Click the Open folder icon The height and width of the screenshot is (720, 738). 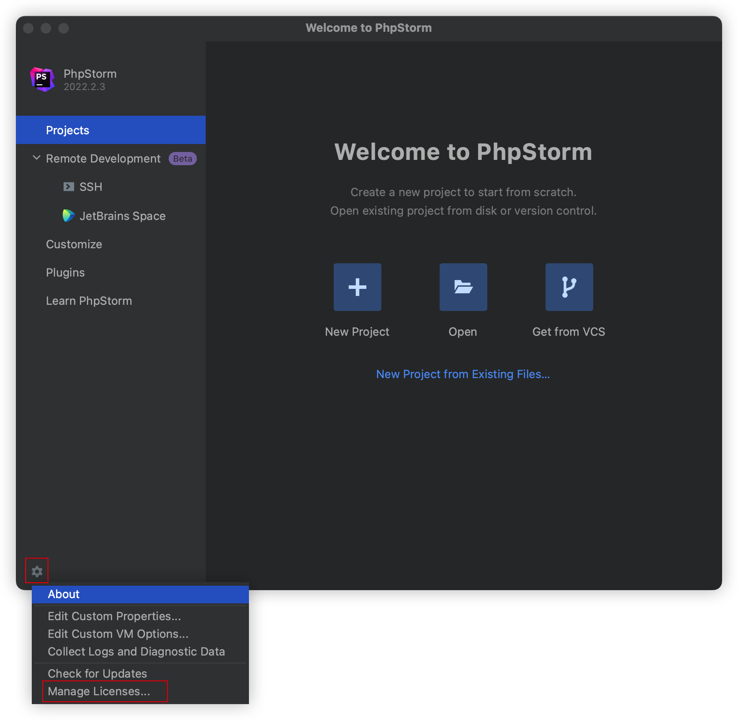[463, 287]
